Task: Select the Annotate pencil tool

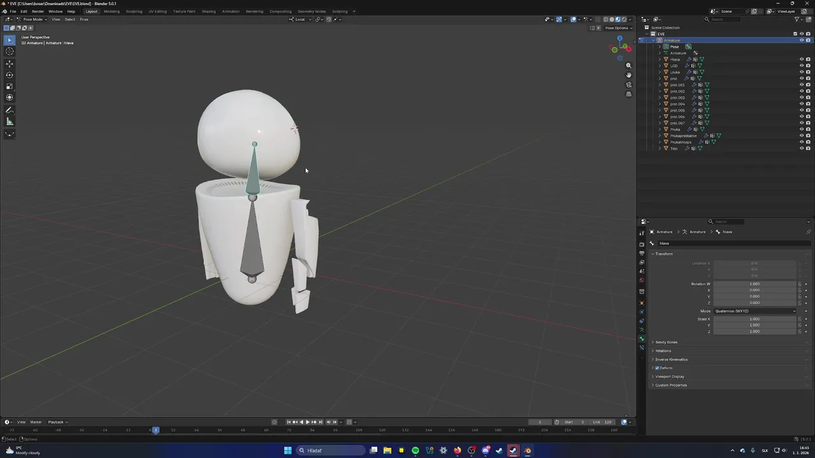Action: point(10,110)
